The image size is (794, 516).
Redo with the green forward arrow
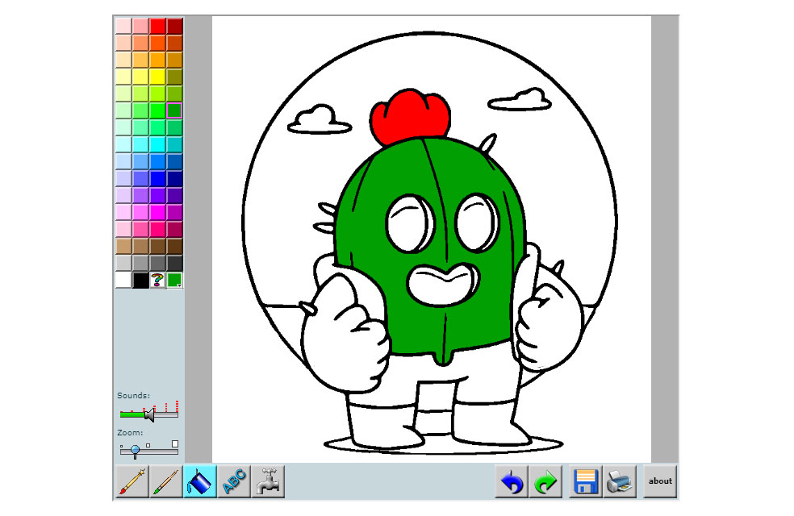(x=545, y=481)
